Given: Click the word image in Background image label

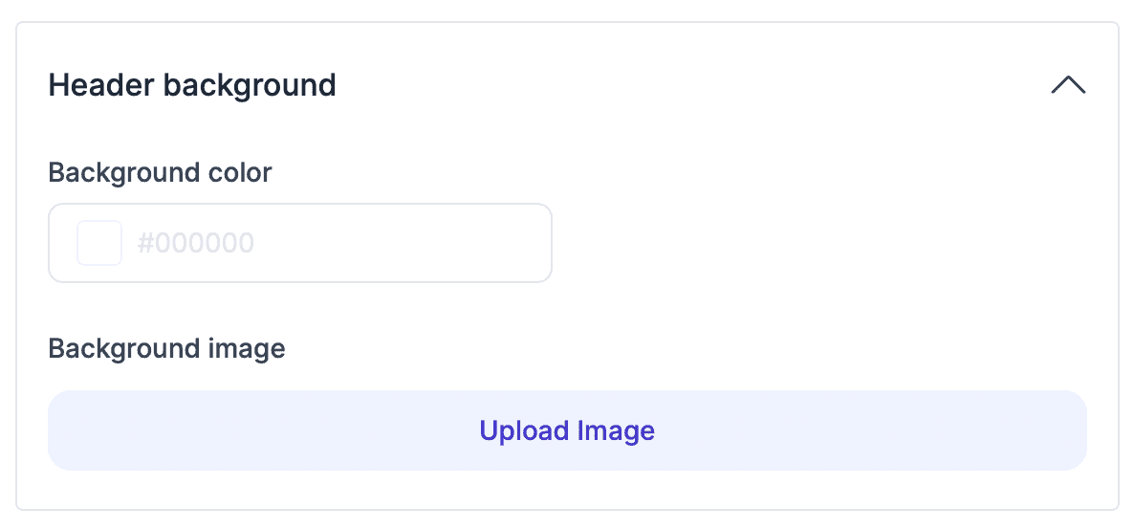Looking at the screenshot, I should pyautogui.click(x=247, y=348).
